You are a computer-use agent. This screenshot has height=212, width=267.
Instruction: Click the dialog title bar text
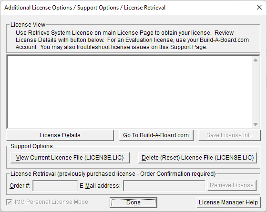(x=85, y=8)
